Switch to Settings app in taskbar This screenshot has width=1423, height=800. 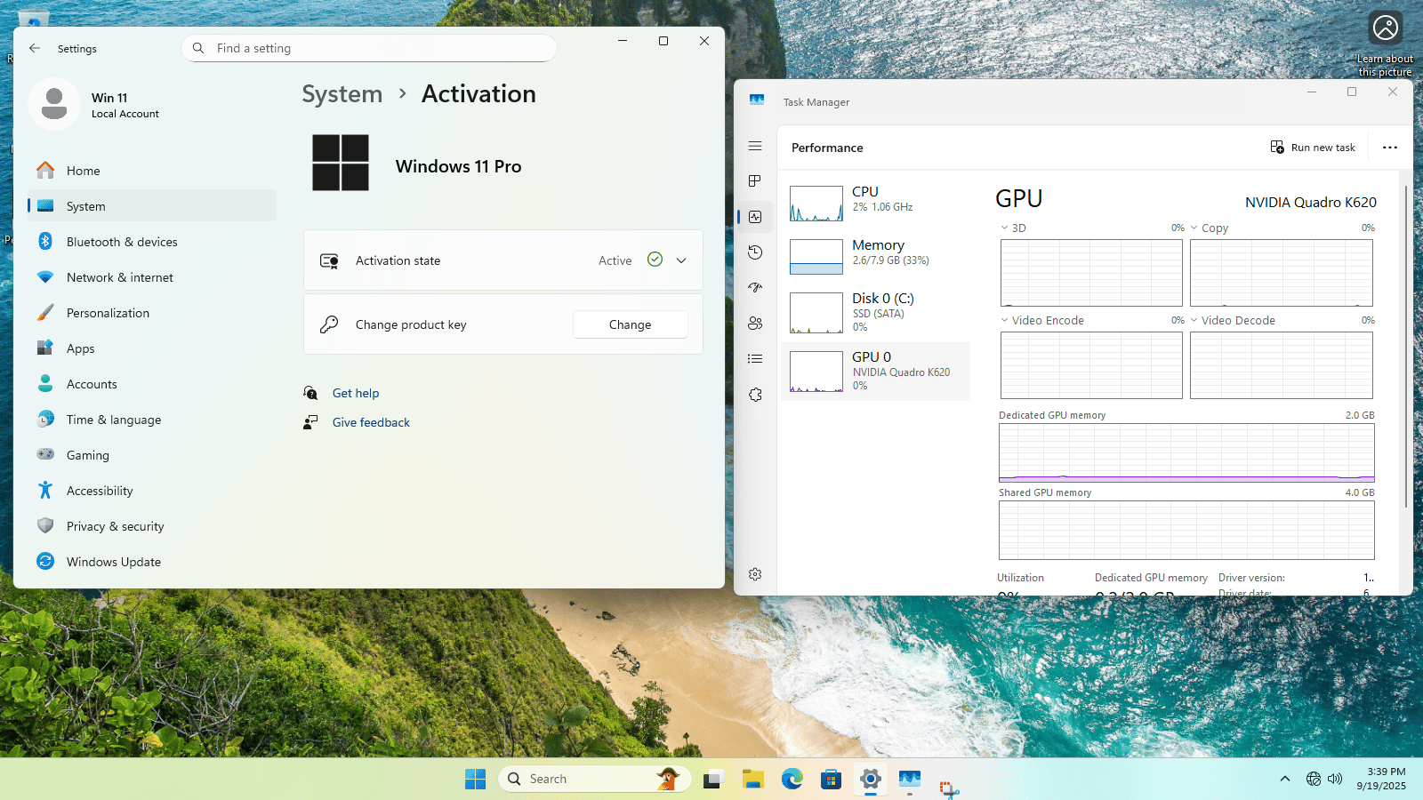[871, 779]
